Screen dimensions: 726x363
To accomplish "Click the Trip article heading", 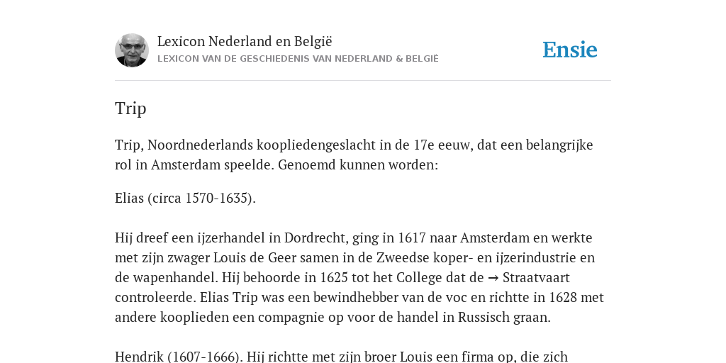I will pyautogui.click(x=130, y=108).
